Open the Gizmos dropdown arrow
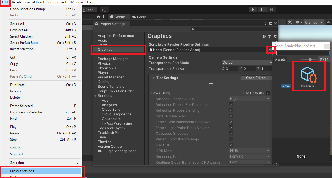 321,22
